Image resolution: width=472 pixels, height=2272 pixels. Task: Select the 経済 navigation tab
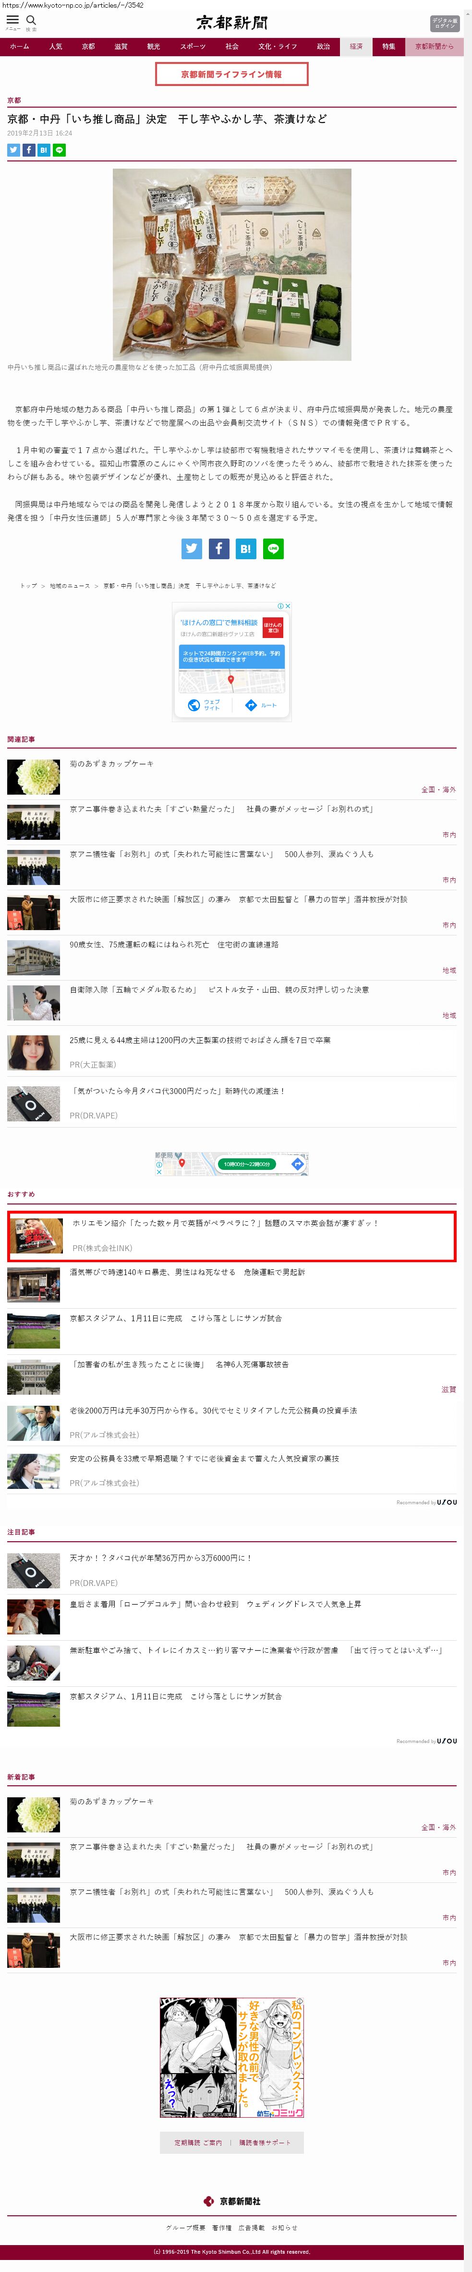click(355, 47)
